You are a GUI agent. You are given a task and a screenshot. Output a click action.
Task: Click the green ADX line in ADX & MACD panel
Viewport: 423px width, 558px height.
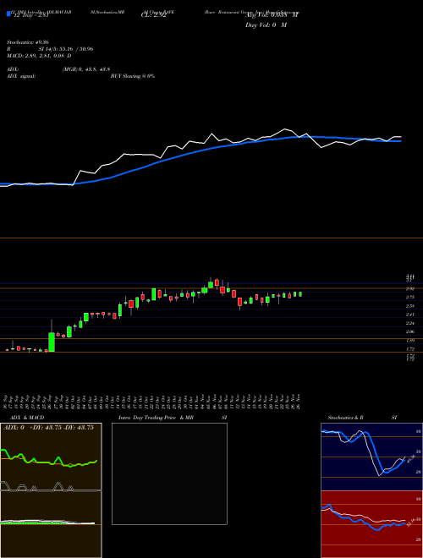tap(48, 460)
